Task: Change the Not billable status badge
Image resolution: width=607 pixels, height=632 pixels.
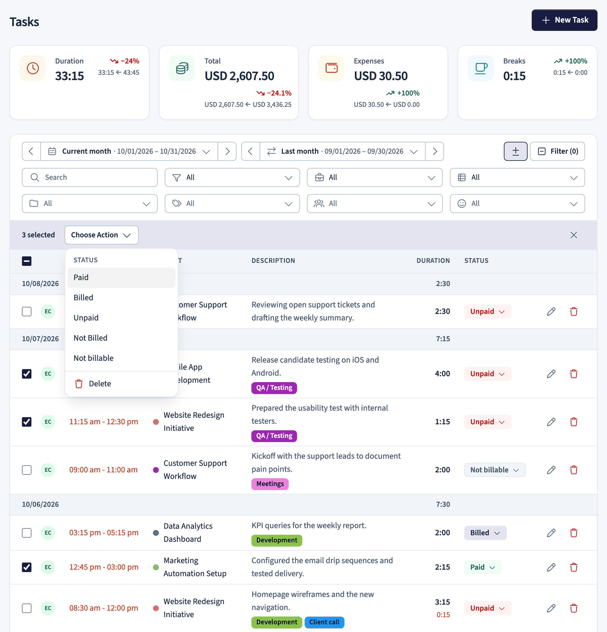Action: pyautogui.click(x=495, y=470)
